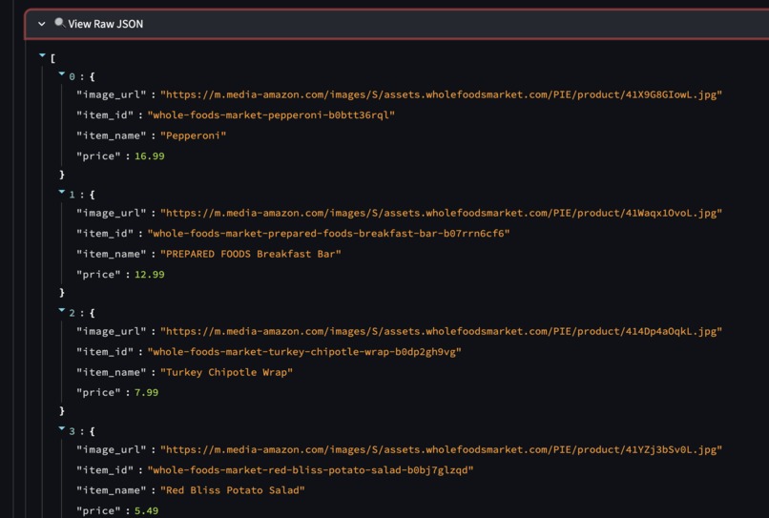Collapse the root JSON array triangle
Image resolution: width=769 pixels, height=518 pixels.
pos(42,55)
